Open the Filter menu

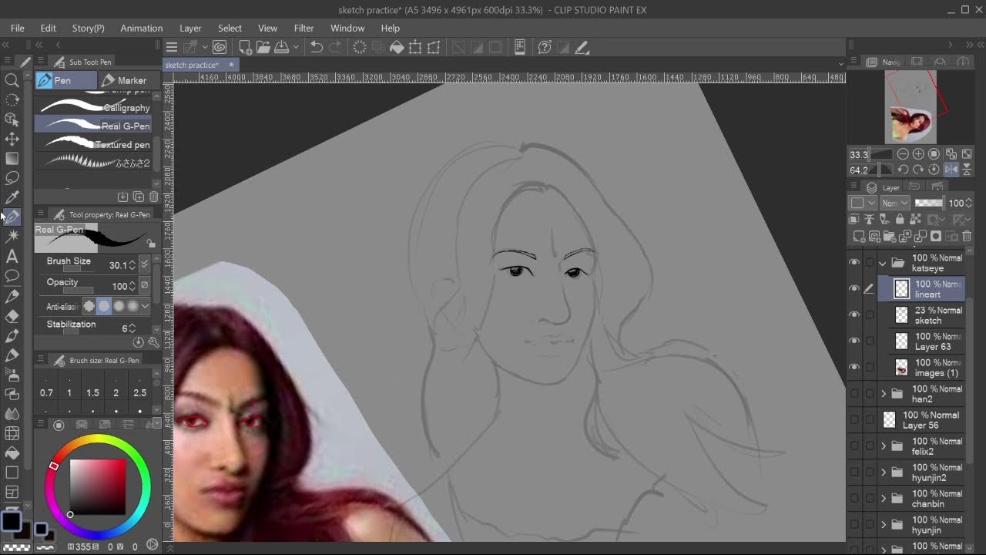(304, 28)
